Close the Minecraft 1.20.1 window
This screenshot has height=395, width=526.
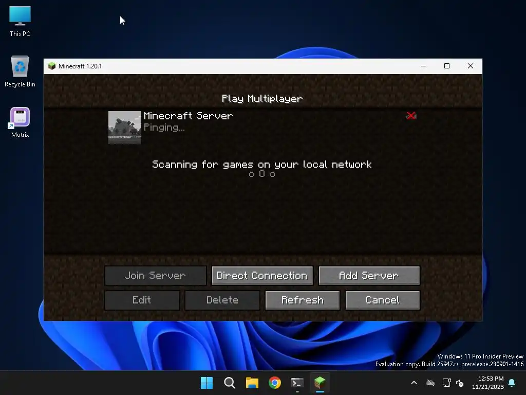pos(471,66)
